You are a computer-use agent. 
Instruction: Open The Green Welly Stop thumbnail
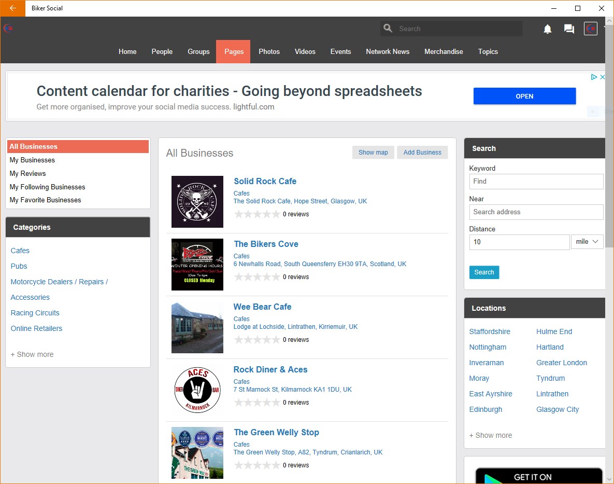pyautogui.click(x=197, y=453)
